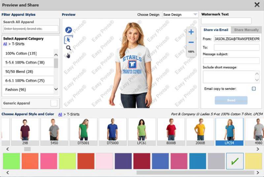Pick the bright sky blue color swatch
The image size is (264, 177).
pos(198,161)
